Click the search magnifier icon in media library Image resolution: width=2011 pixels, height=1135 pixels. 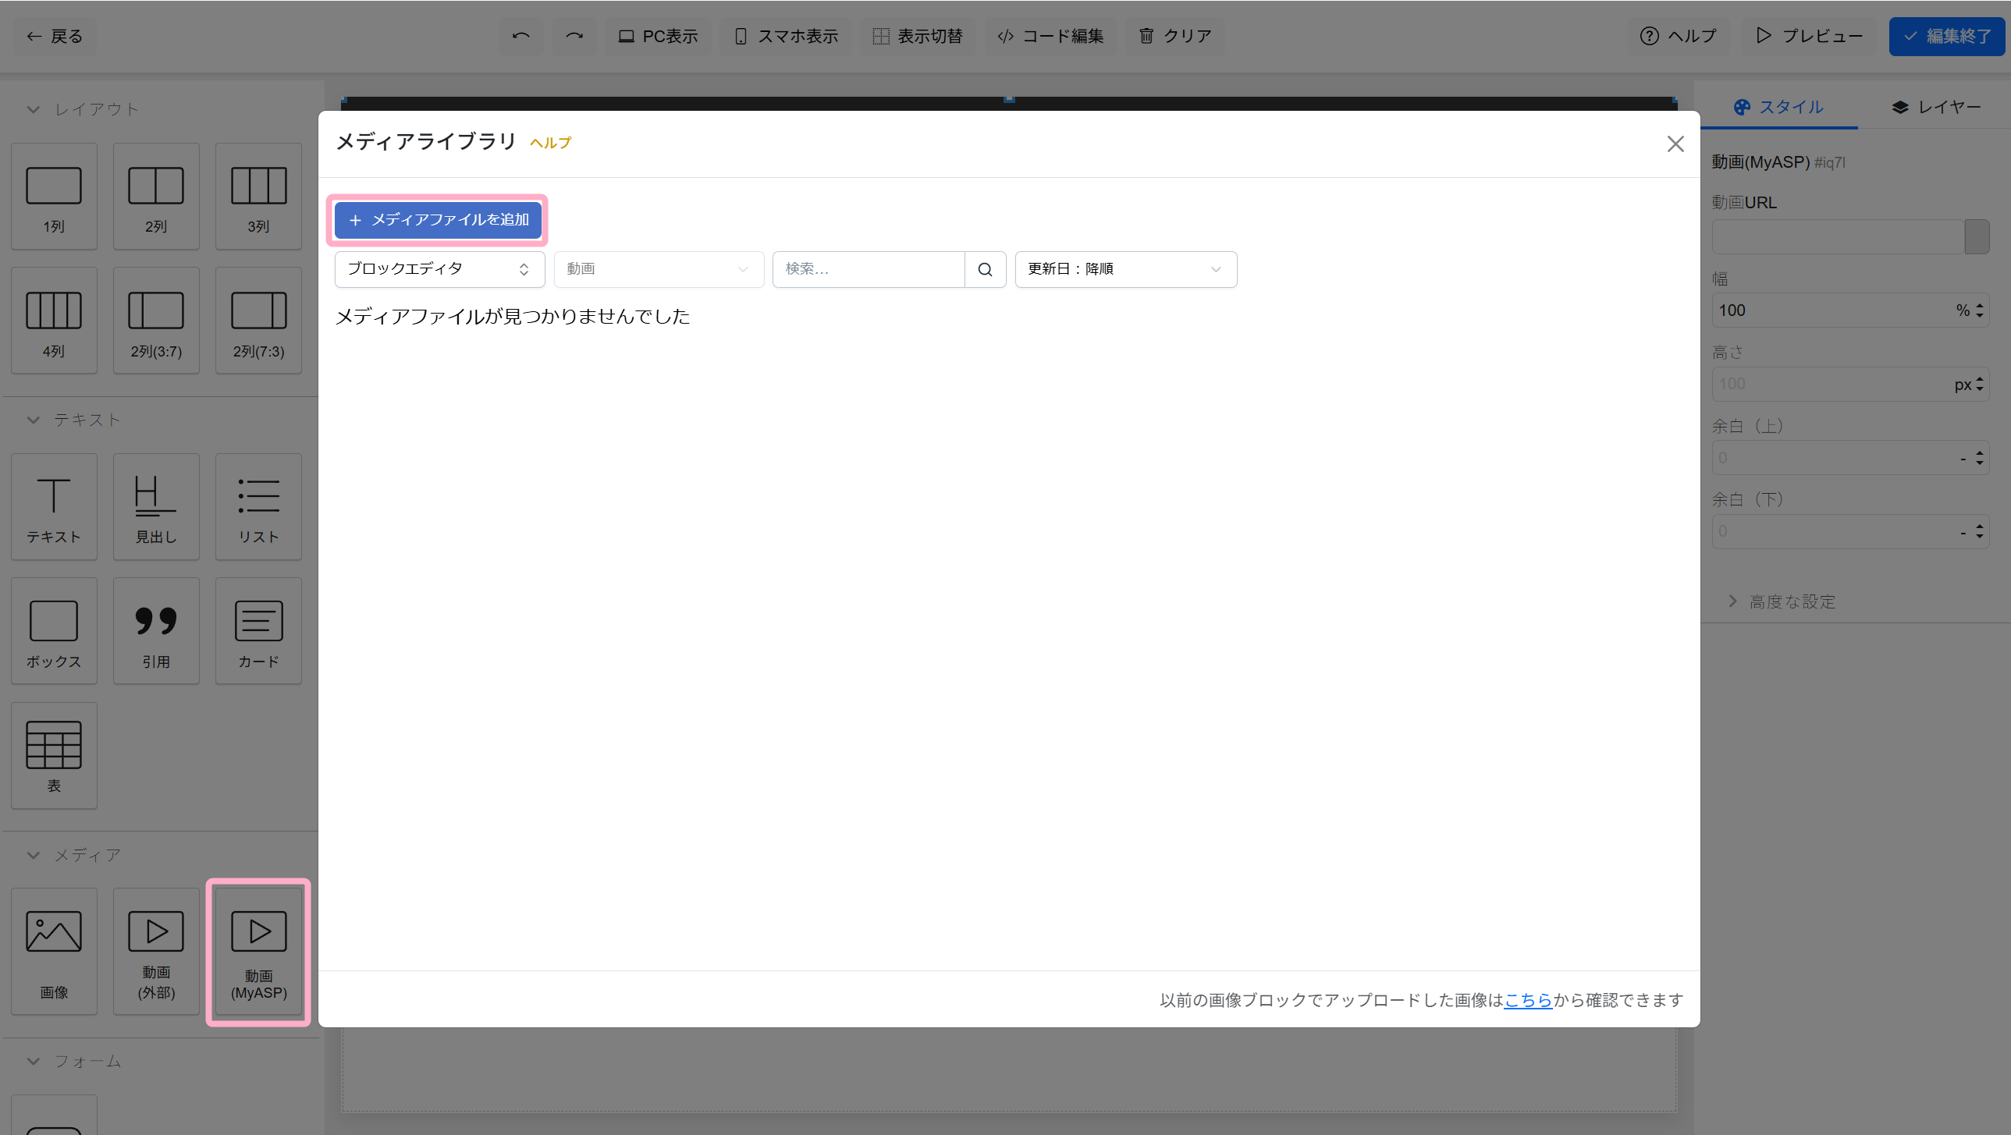tap(985, 269)
